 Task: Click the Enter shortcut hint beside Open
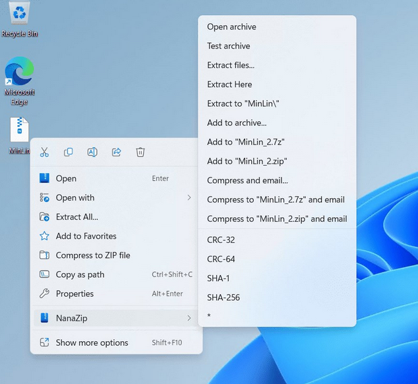pyautogui.click(x=160, y=178)
